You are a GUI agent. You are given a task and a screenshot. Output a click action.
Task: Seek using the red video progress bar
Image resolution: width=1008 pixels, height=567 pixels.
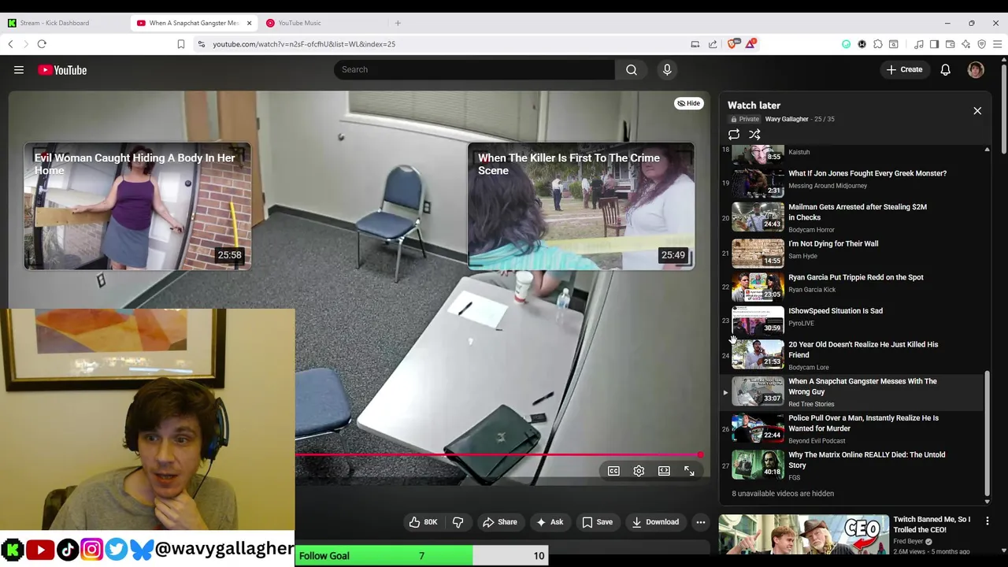[x=498, y=454]
